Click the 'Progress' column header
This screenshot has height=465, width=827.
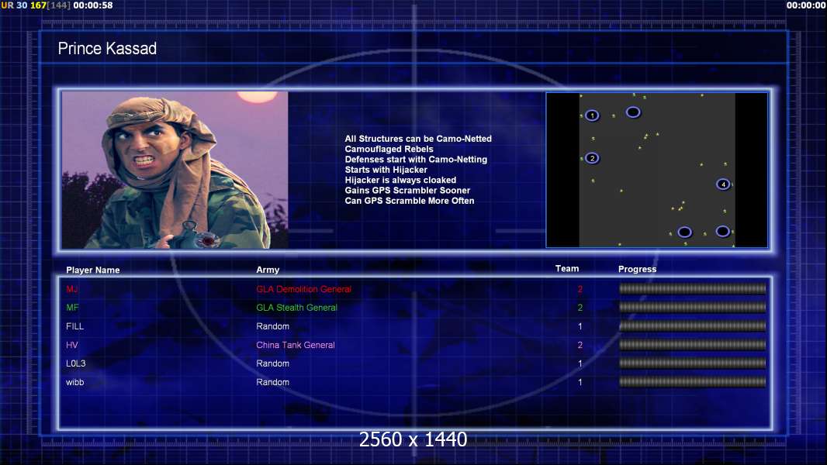coord(637,269)
